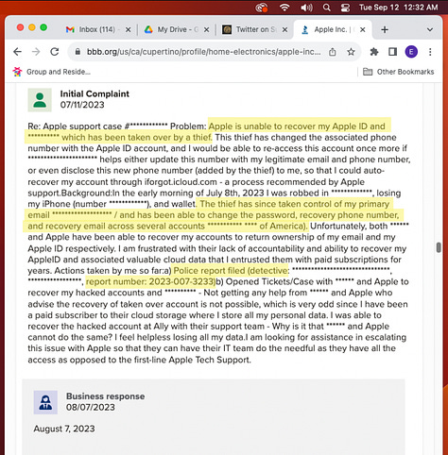Open the Other Bookmarks folder
Image resolution: width=448 pixels, height=455 pixels.
tap(399, 72)
